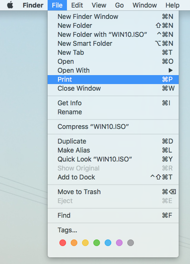This screenshot has height=264, width=190.
Task: Apply the gray tag color
Action: coord(131,243)
